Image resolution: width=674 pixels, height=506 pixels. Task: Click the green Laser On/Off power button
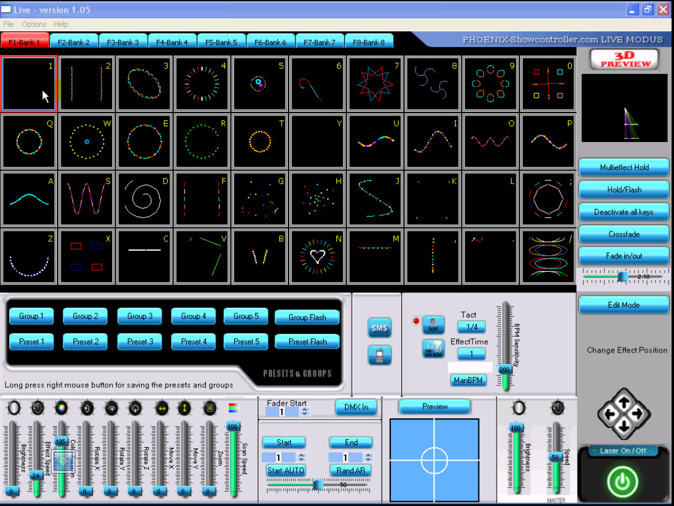pyautogui.click(x=623, y=482)
